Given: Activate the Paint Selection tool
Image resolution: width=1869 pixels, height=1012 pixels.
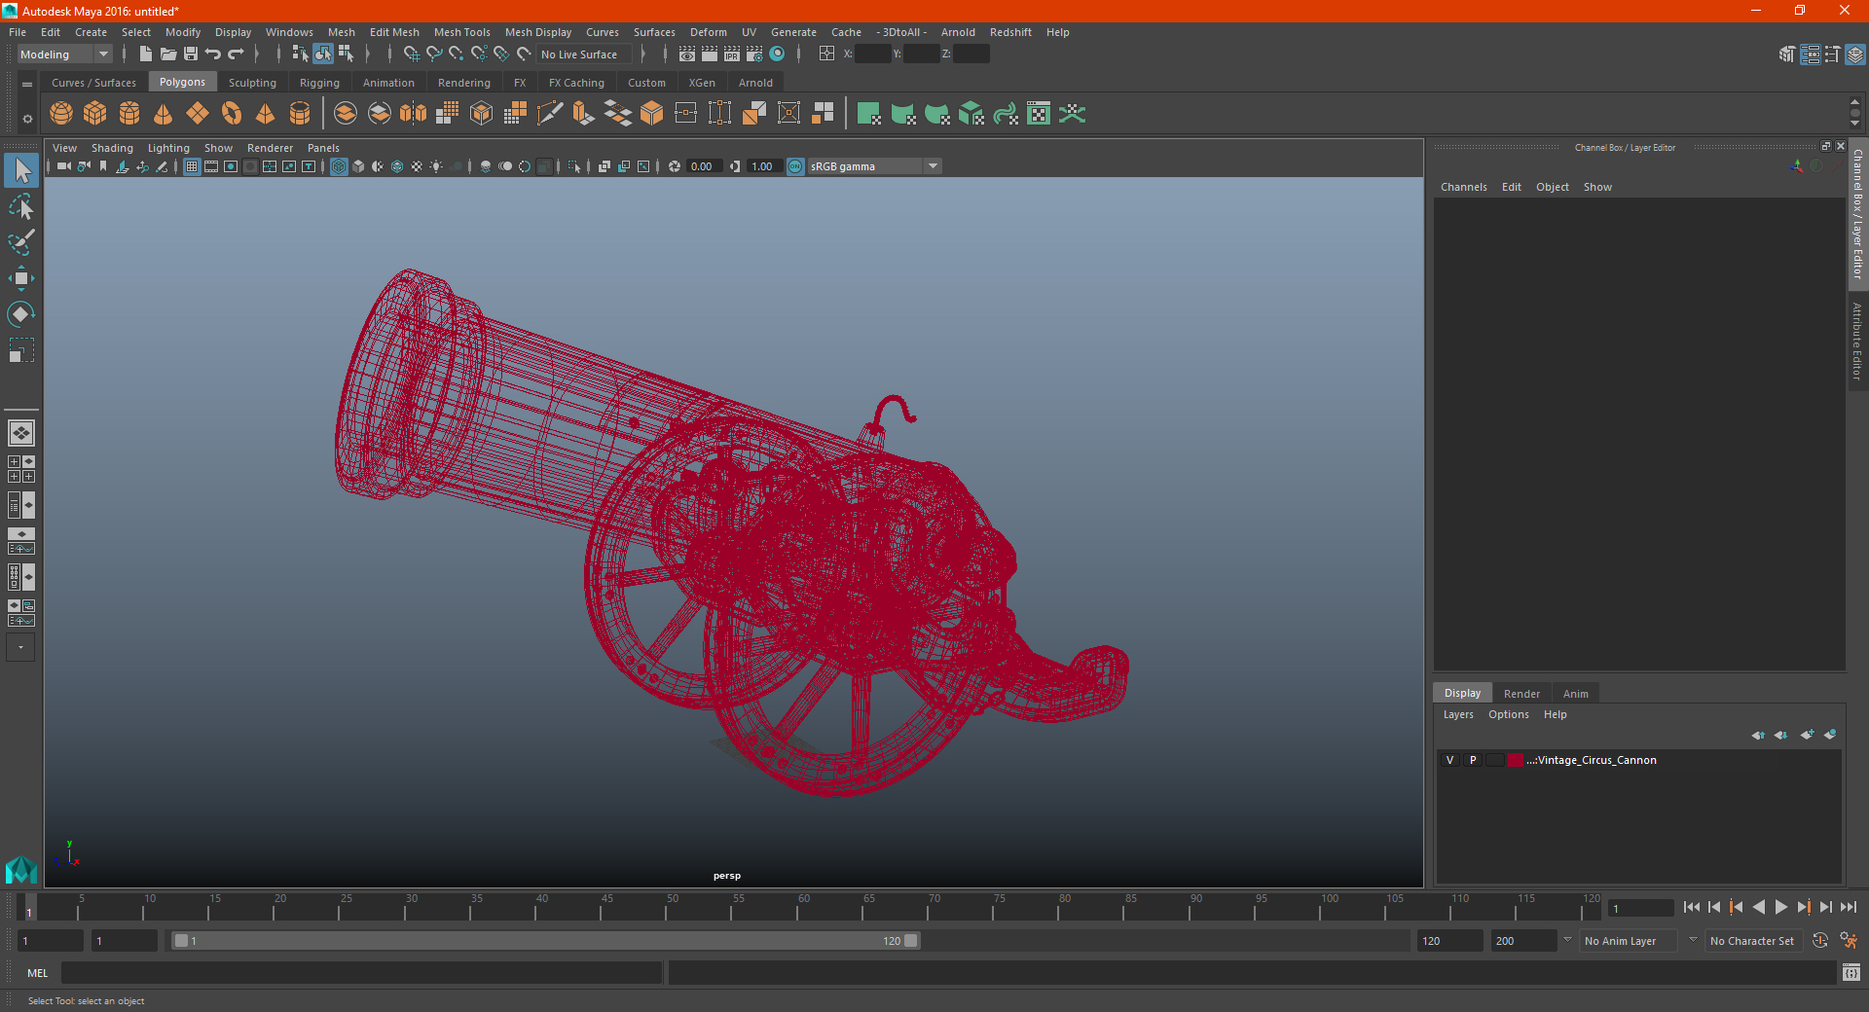Looking at the screenshot, I should (21, 242).
